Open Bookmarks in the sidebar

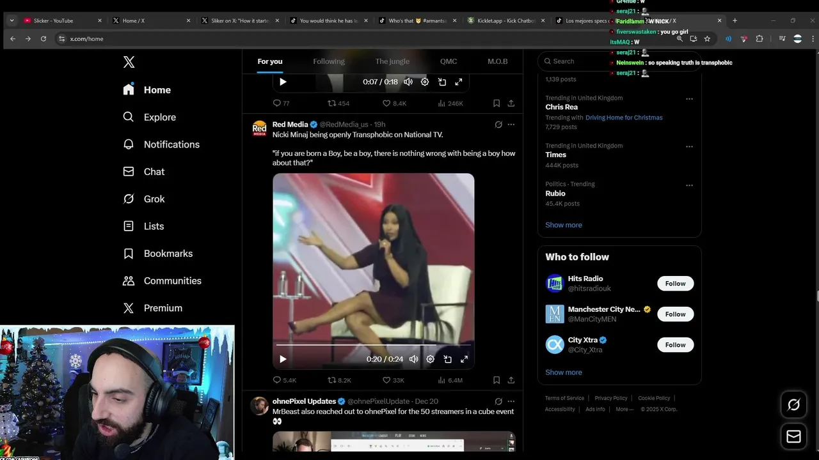pyautogui.click(x=157, y=254)
